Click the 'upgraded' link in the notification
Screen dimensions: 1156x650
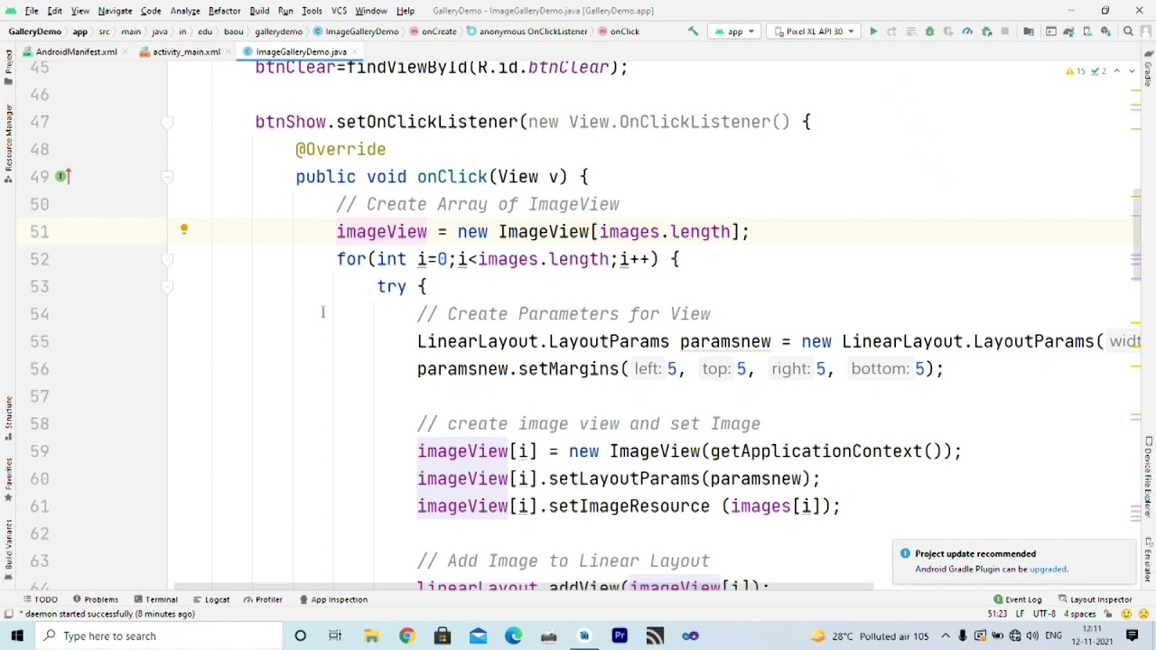tap(1049, 569)
